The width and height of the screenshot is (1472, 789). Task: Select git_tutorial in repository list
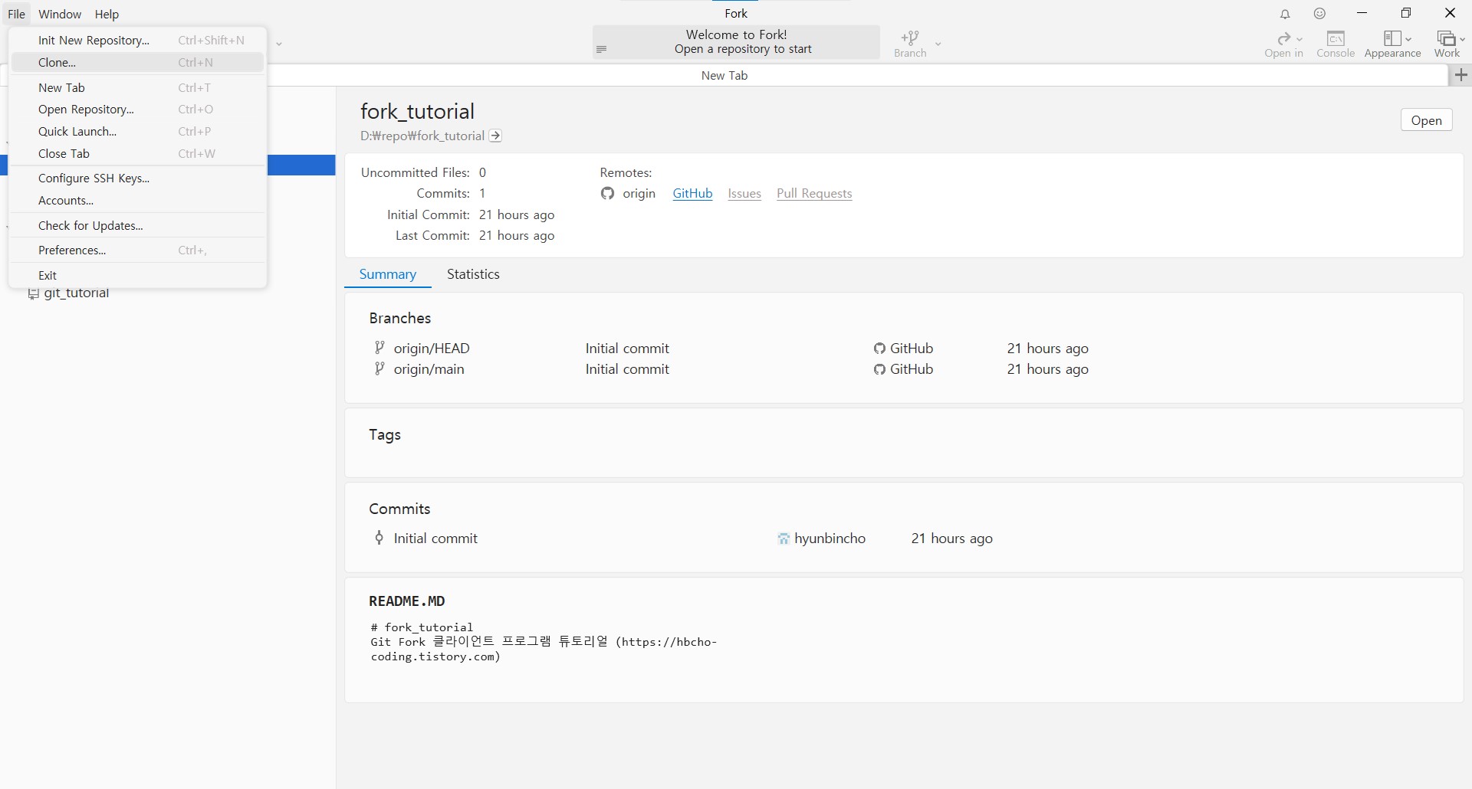tap(77, 293)
